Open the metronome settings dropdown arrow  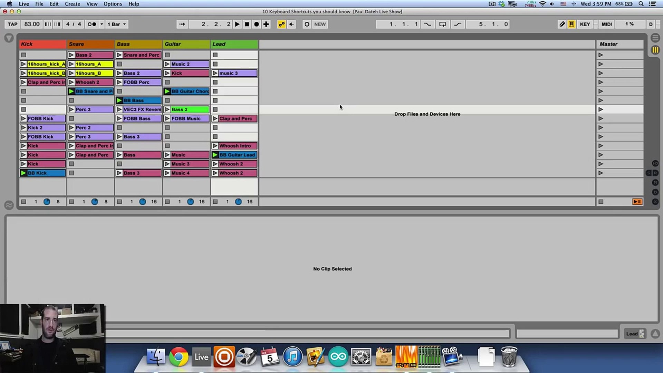pyautogui.click(x=102, y=24)
